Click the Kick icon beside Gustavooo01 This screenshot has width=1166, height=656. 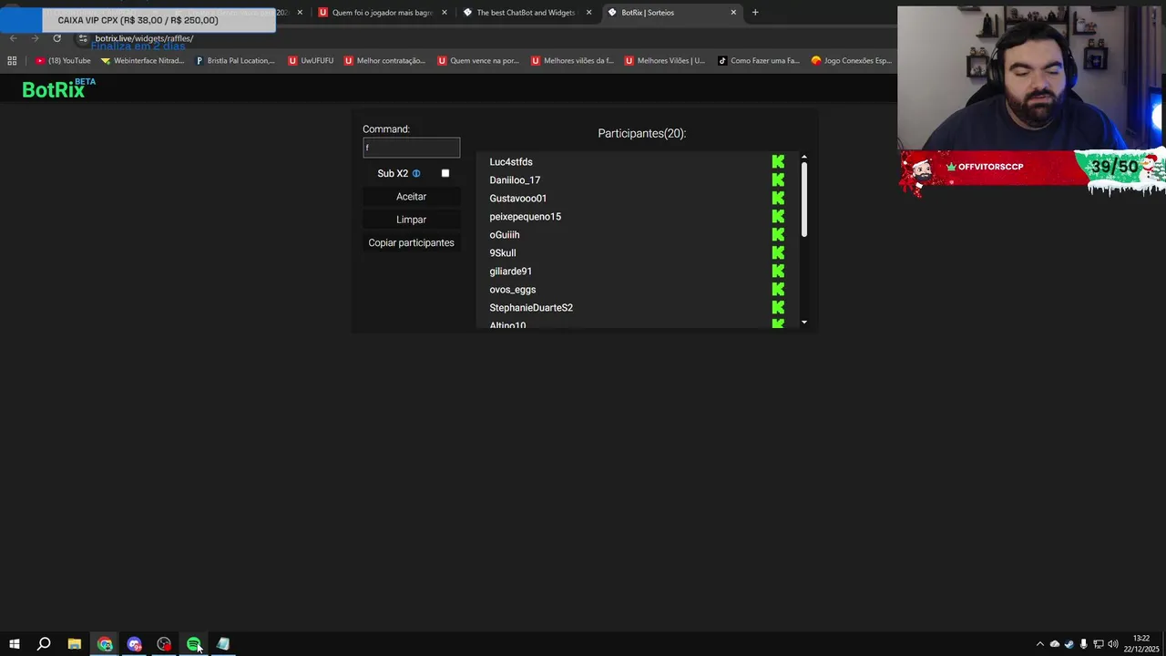pyautogui.click(x=778, y=199)
